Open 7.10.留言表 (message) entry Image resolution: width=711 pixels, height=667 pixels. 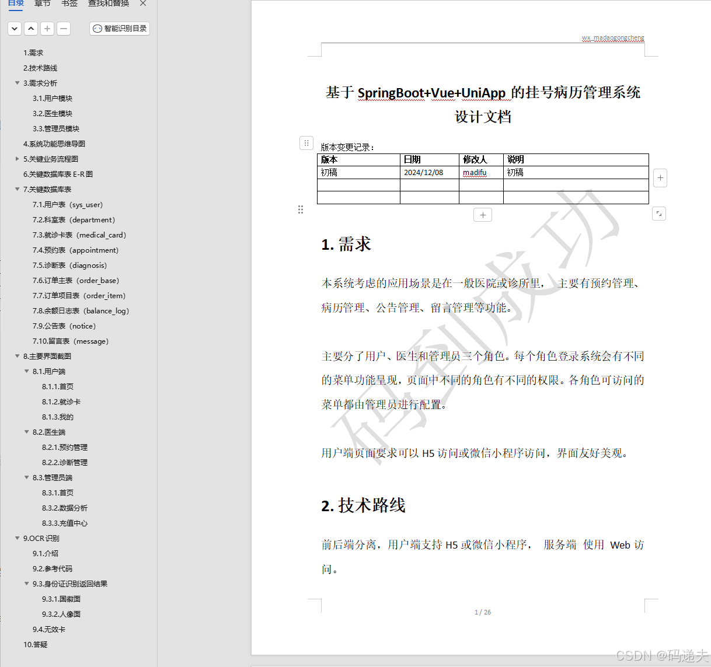click(x=71, y=341)
